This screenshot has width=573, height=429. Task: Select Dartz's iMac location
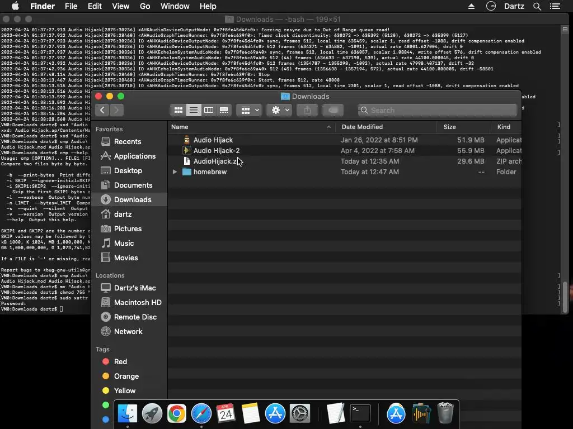128,288
